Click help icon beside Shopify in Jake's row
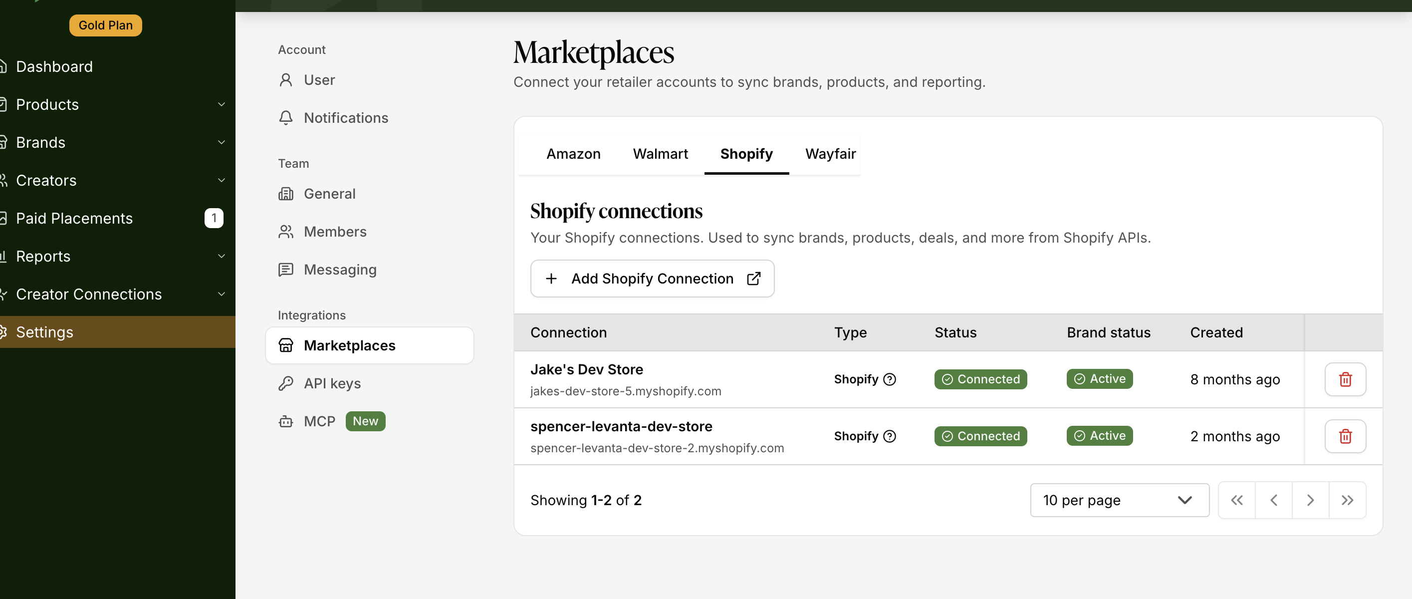The width and height of the screenshot is (1412, 599). (890, 379)
